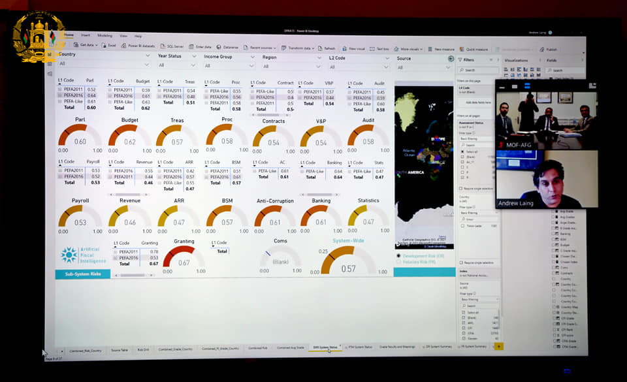627x382 pixels.
Task: Open the Recent sources menu
Action: coord(259,47)
